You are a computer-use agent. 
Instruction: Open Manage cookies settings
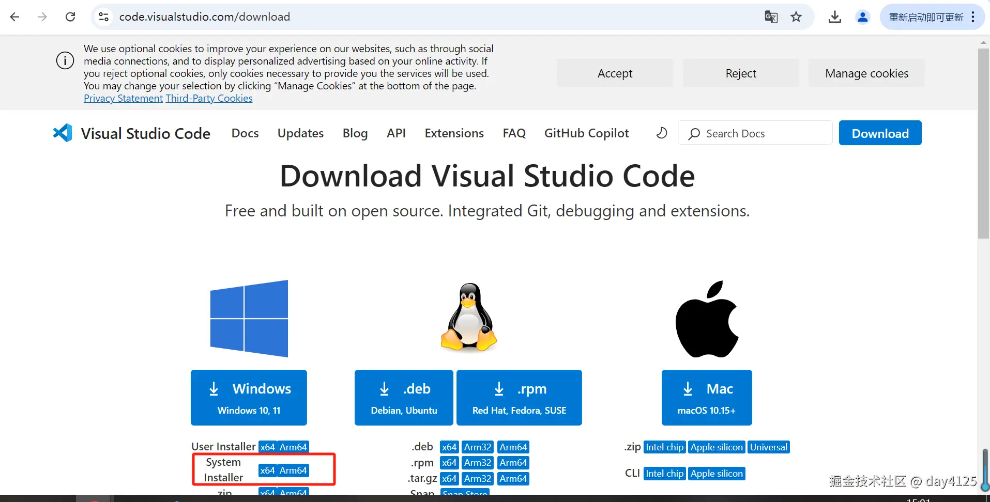coord(866,73)
